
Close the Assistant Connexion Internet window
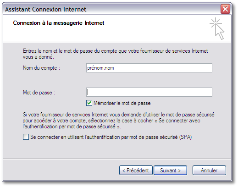(x=225, y=9)
